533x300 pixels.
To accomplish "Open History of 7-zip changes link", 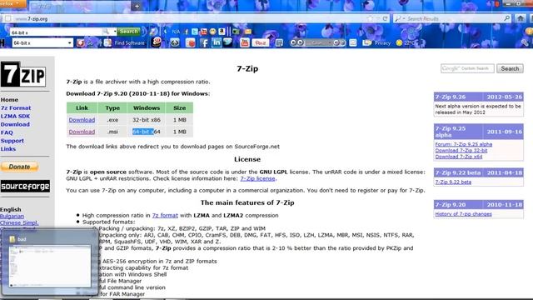I will 464,214.
